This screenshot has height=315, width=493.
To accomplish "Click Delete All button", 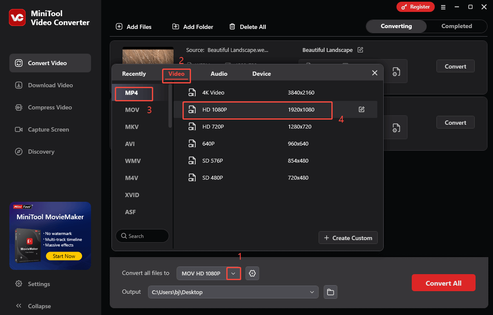I will [248, 27].
